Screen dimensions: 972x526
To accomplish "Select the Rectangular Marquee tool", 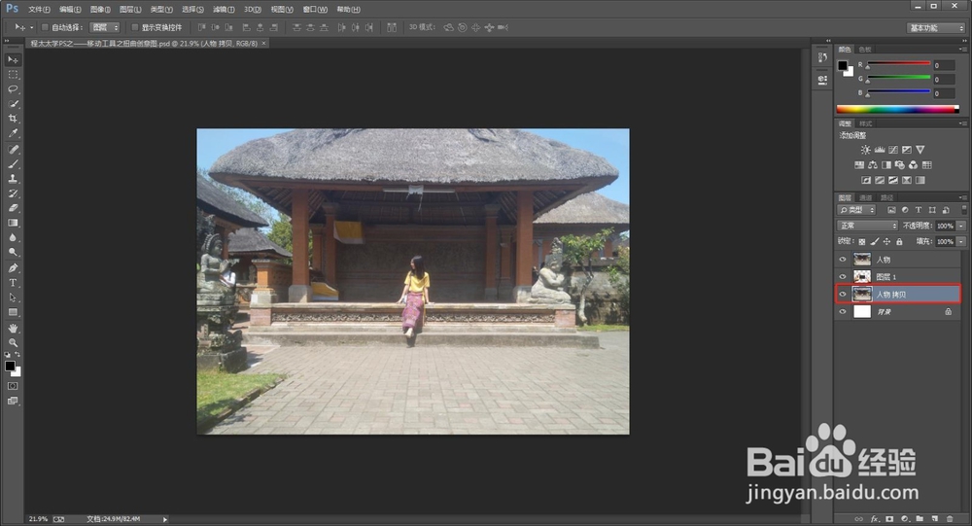I will [x=13, y=75].
